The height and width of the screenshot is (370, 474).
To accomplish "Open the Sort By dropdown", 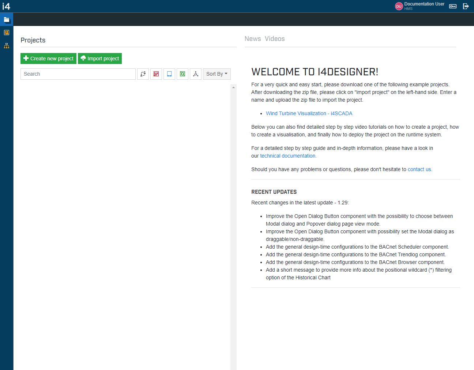I will point(217,74).
